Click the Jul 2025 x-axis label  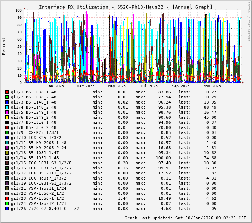point(149,86)
